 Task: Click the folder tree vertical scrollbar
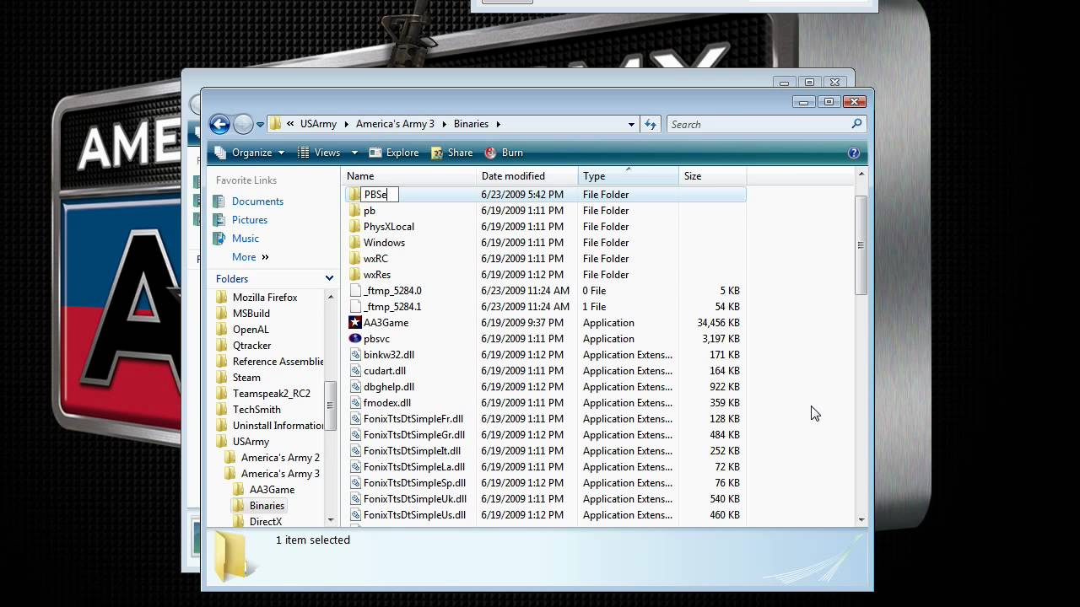[x=332, y=405]
